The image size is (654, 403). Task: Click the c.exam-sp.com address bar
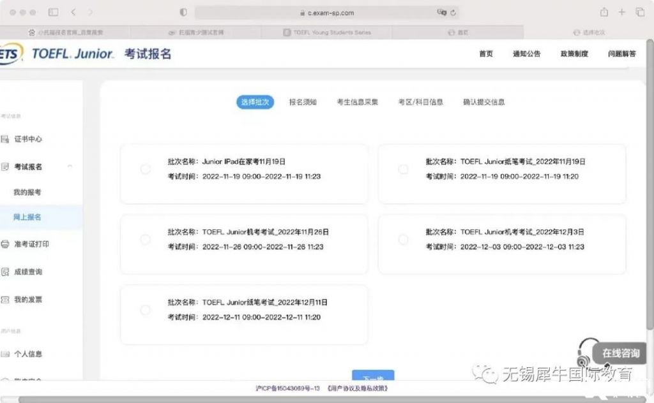coord(326,13)
